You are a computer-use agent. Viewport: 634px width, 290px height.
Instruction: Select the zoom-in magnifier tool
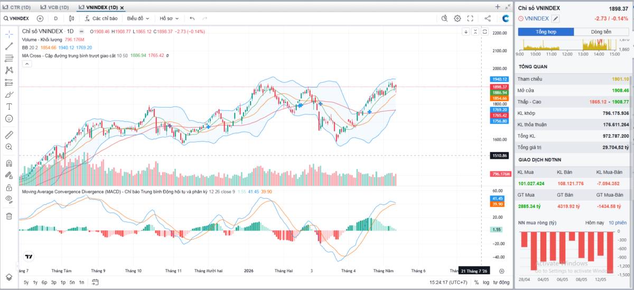coord(9,147)
